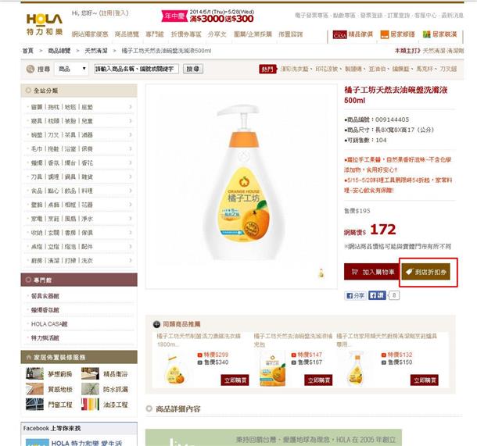Add product with 加入購物車 button

click(372, 272)
